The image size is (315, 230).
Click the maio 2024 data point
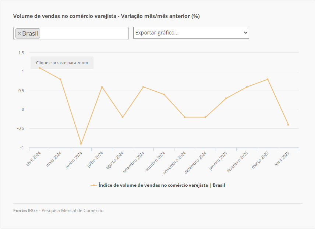[60, 79]
